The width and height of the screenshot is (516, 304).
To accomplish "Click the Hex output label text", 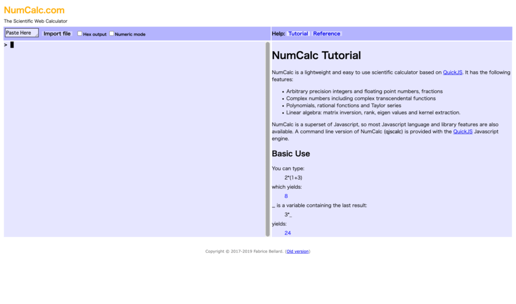I will point(95,34).
